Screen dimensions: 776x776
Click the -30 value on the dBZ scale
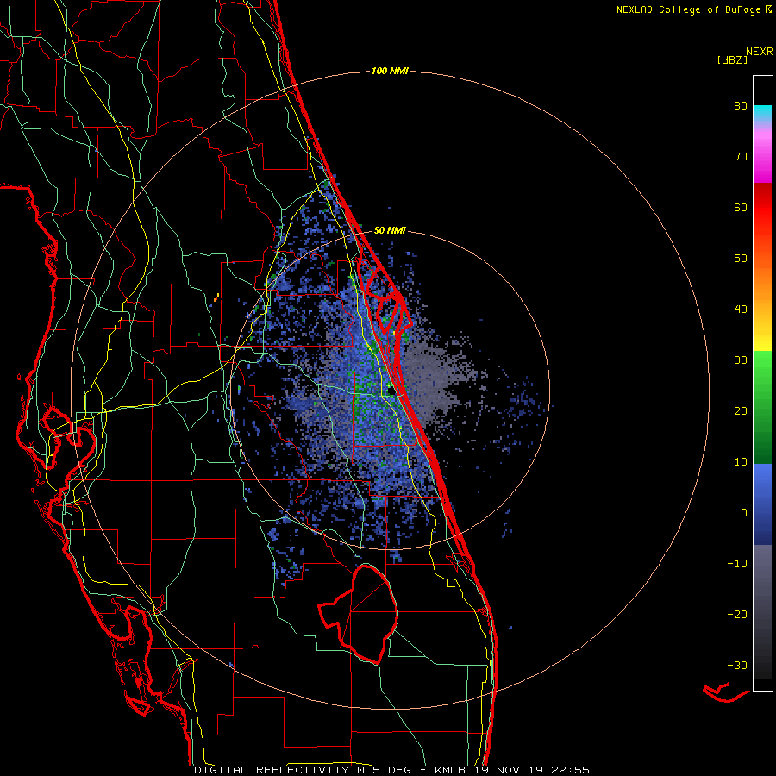[737, 665]
